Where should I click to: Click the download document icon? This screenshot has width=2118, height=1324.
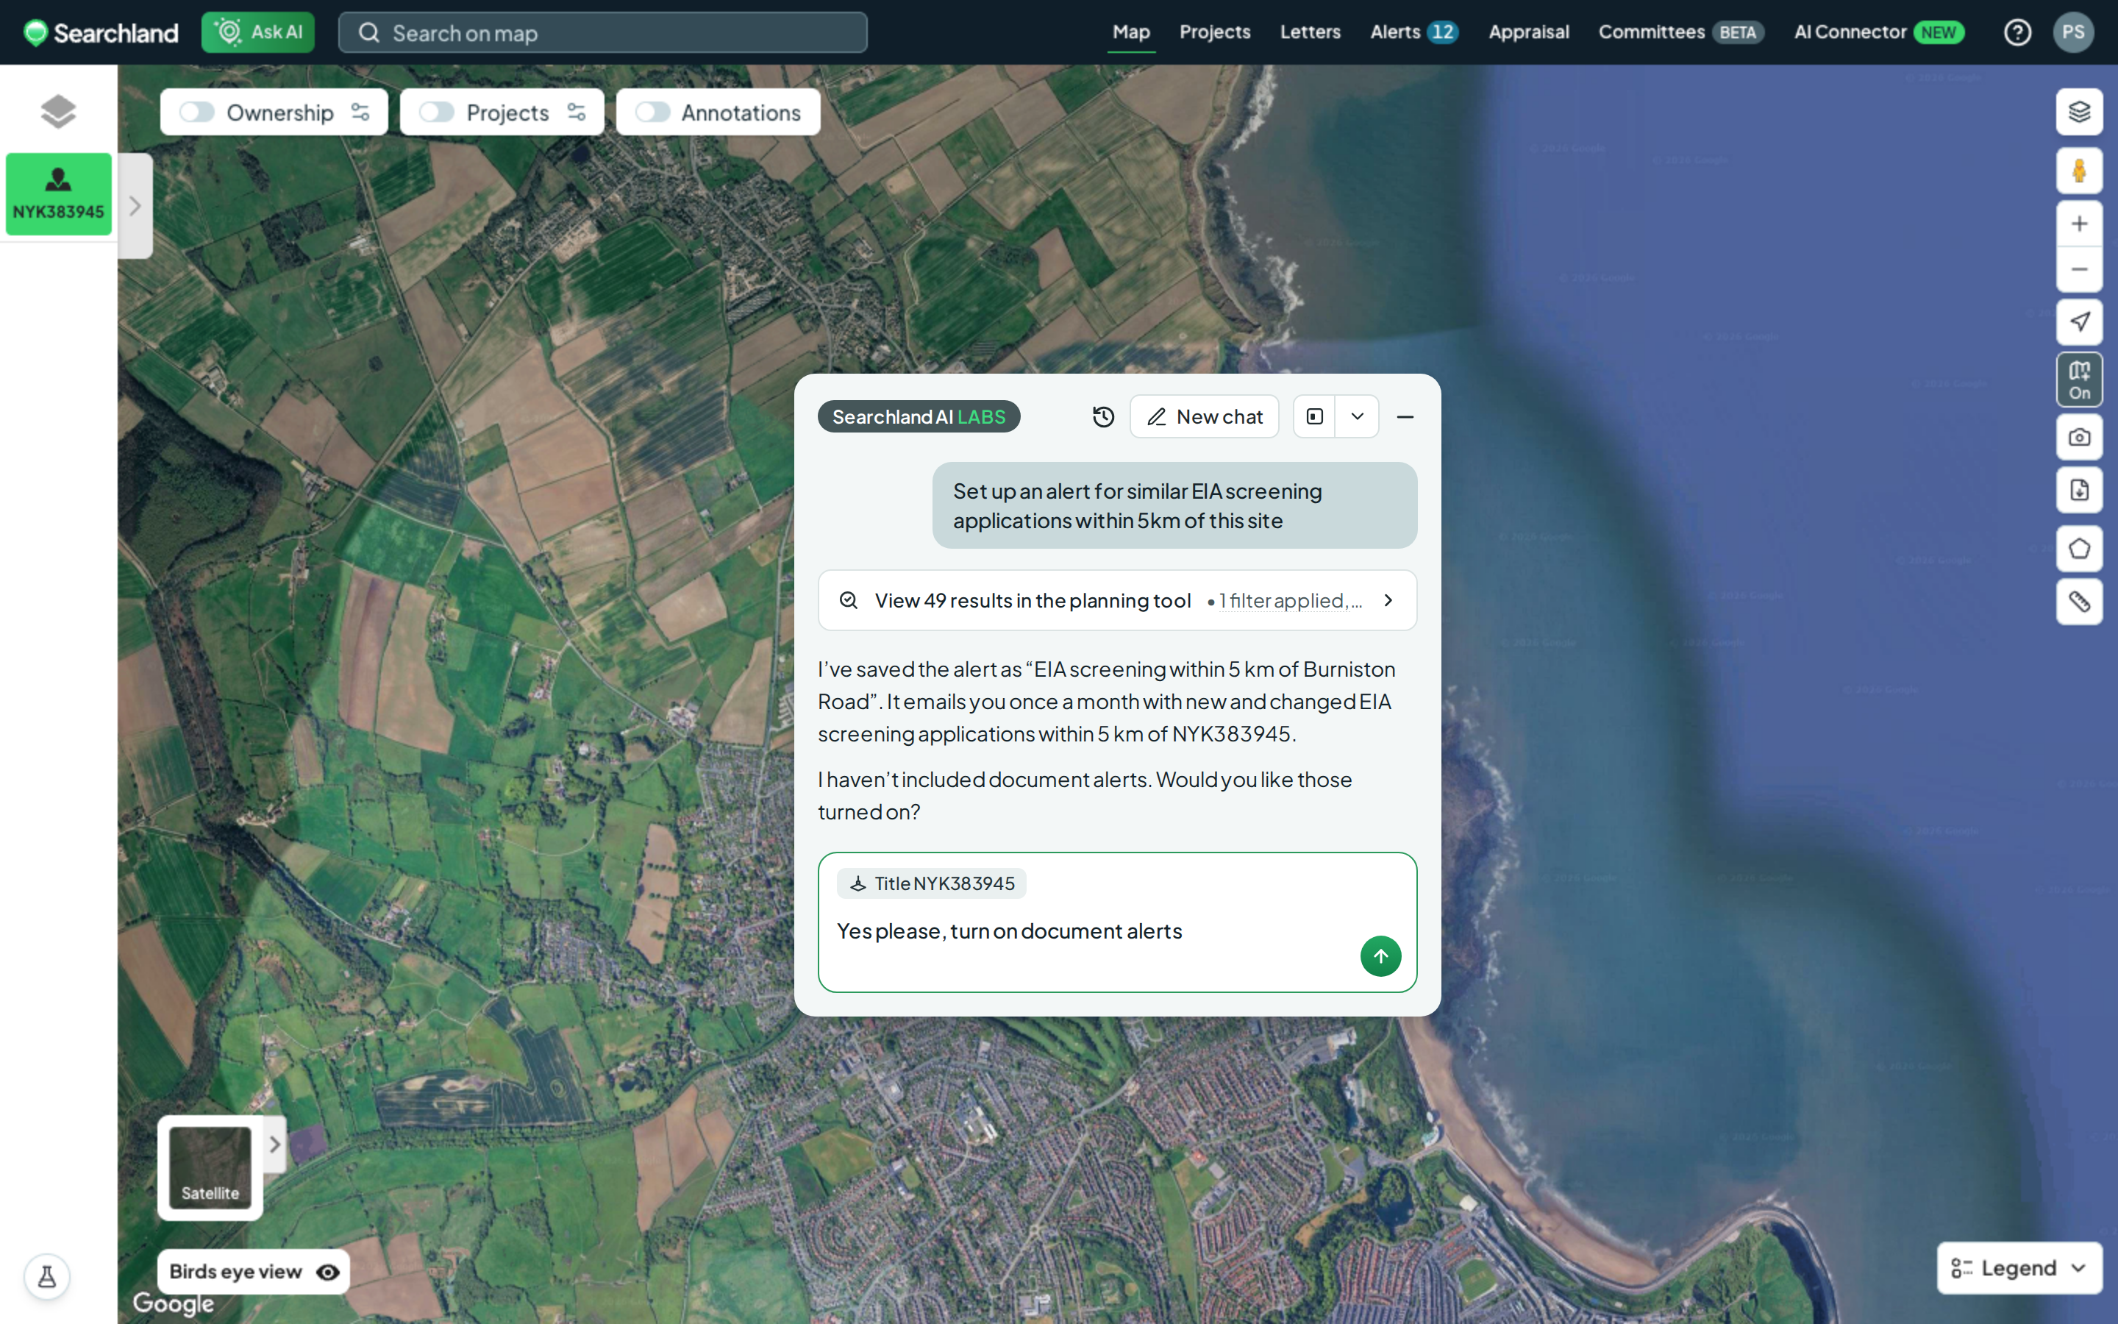click(2080, 491)
